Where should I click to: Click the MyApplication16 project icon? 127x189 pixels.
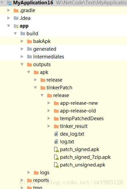(x=9, y=3)
